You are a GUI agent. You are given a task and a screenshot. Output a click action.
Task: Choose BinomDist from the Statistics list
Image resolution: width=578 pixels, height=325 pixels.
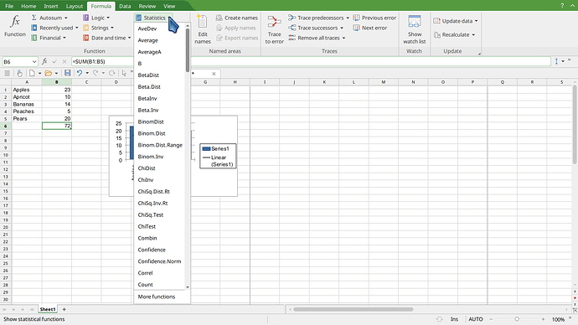[151, 121]
